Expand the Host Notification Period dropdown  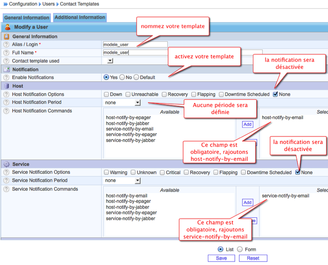click(x=137, y=103)
